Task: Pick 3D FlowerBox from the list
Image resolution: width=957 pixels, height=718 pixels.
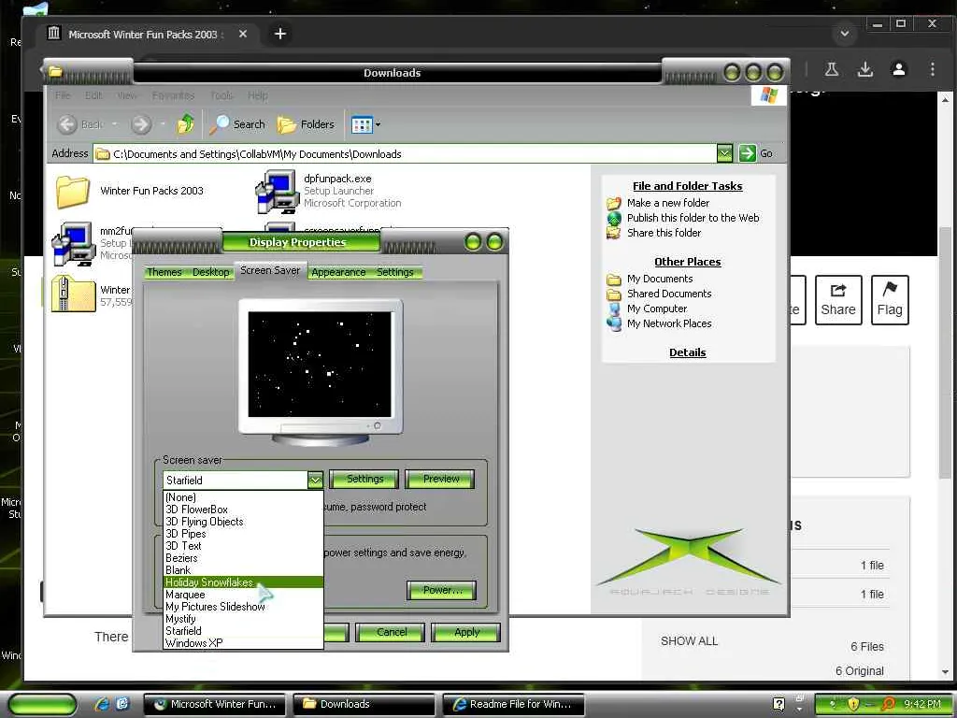Action: 243,510
